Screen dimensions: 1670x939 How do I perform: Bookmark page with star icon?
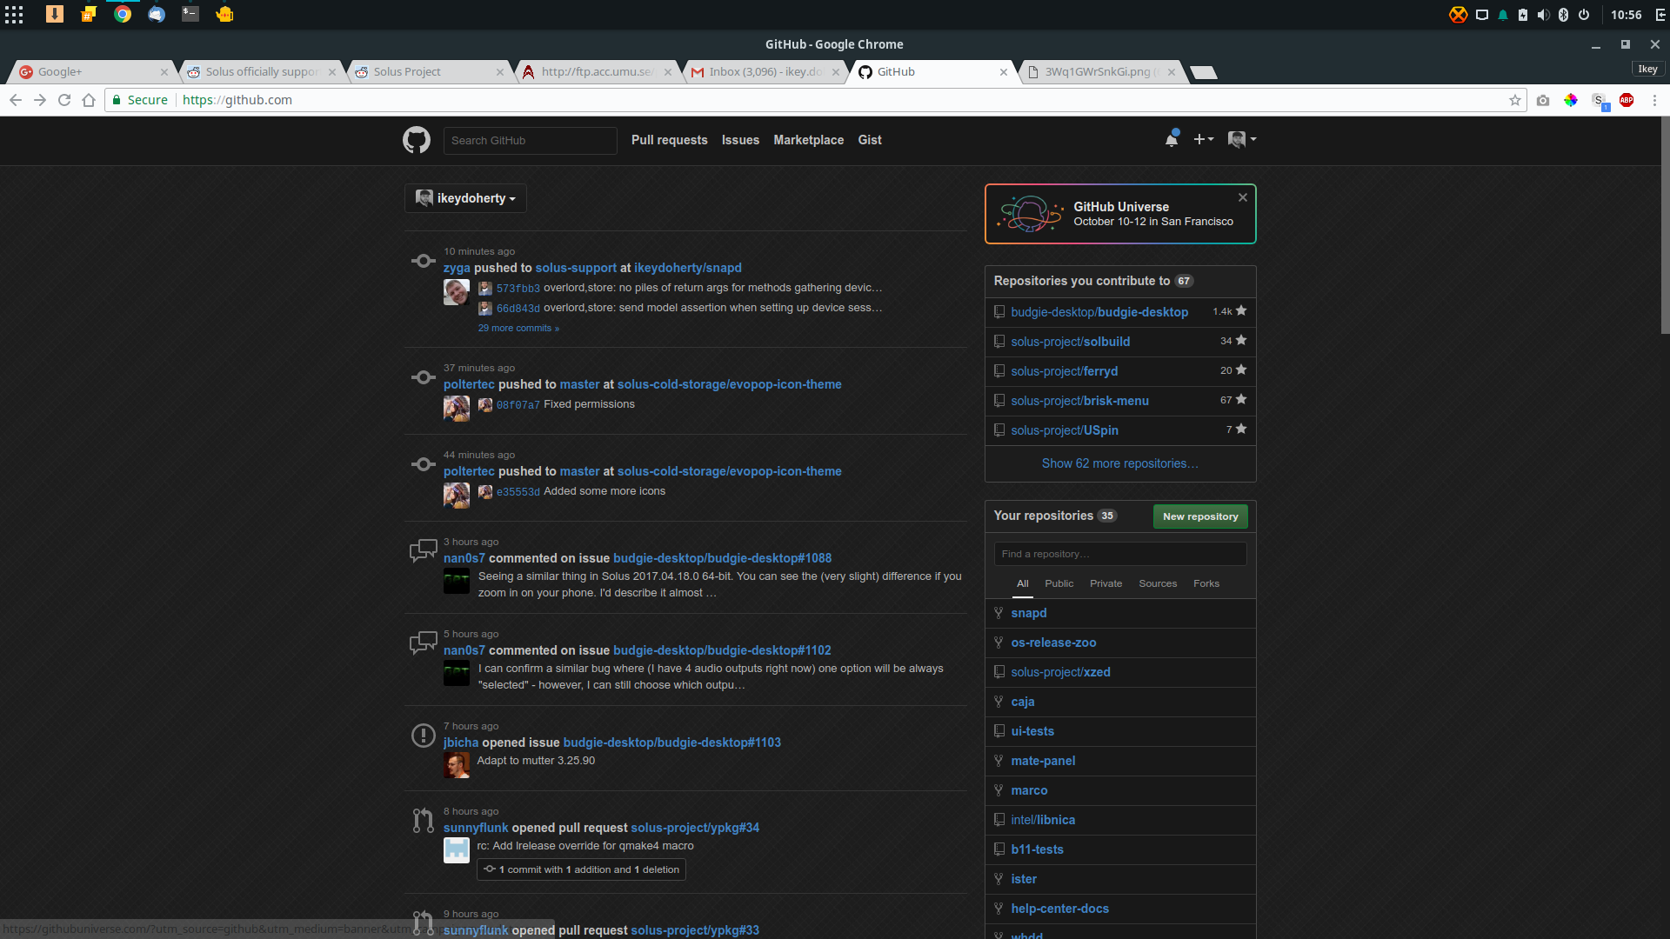(x=1515, y=100)
